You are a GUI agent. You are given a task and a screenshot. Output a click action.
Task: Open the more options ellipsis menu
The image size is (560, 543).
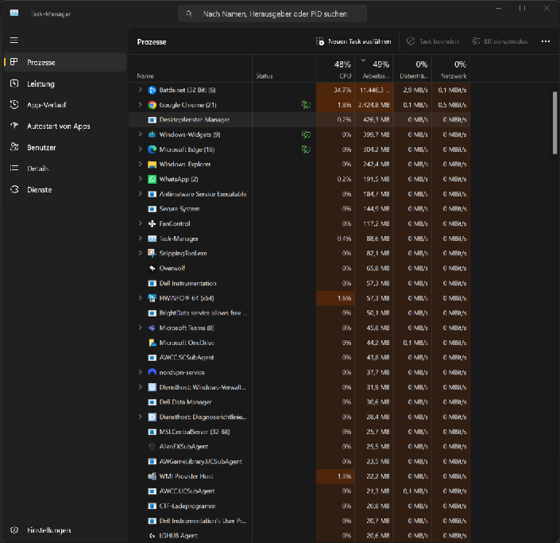[x=546, y=41]
